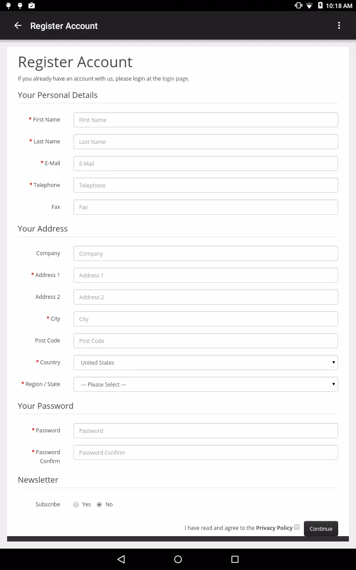
Task: Expand the Region / State dropdown
Action: click(206, 384)
